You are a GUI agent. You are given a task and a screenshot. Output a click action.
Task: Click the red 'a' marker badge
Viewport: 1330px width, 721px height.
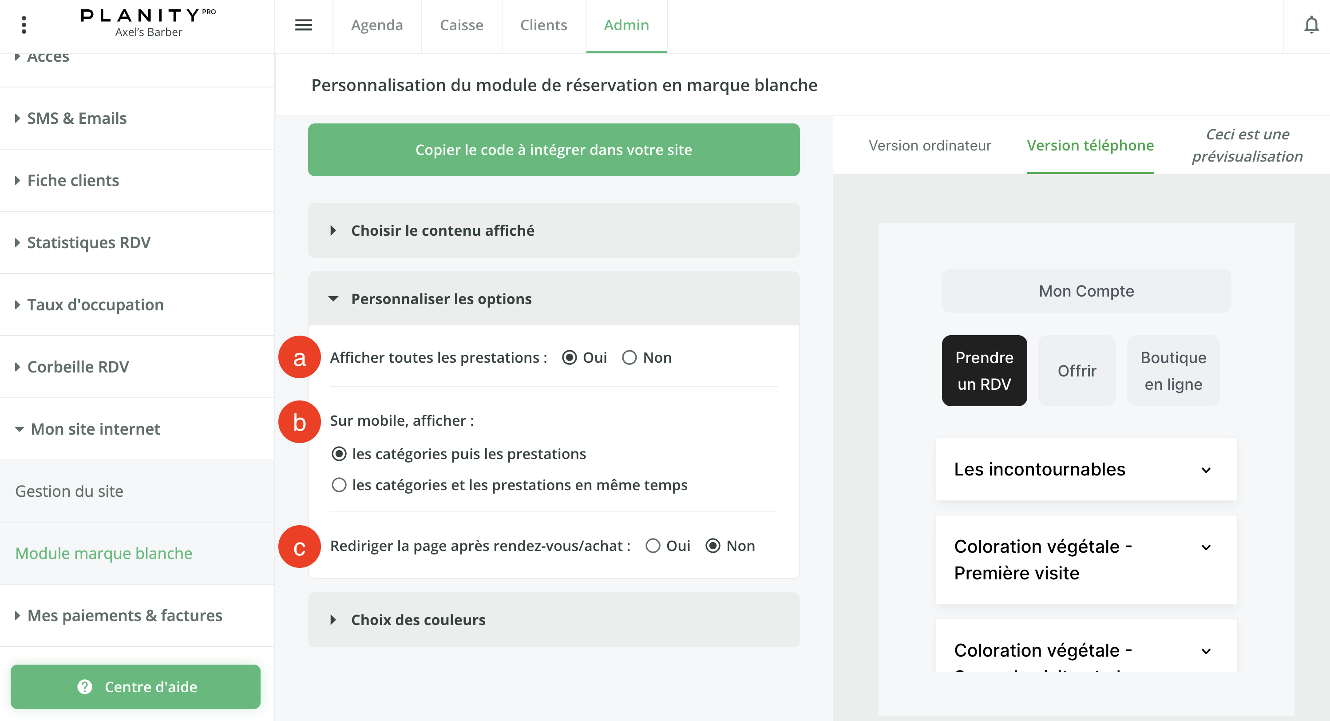click(x=300, y=357)
